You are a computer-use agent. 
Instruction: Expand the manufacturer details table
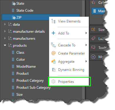[5, 31]
